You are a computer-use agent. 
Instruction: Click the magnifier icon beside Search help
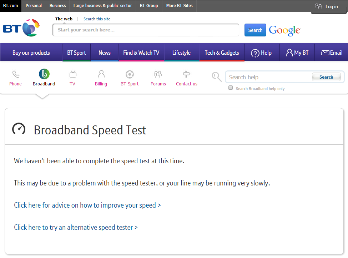[x=217, y=77]
